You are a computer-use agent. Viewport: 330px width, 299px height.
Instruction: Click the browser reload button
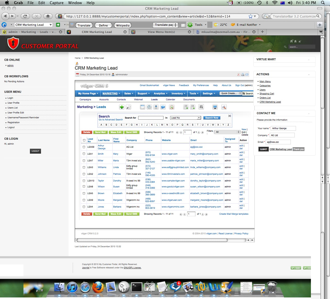(x=25, y=16)
